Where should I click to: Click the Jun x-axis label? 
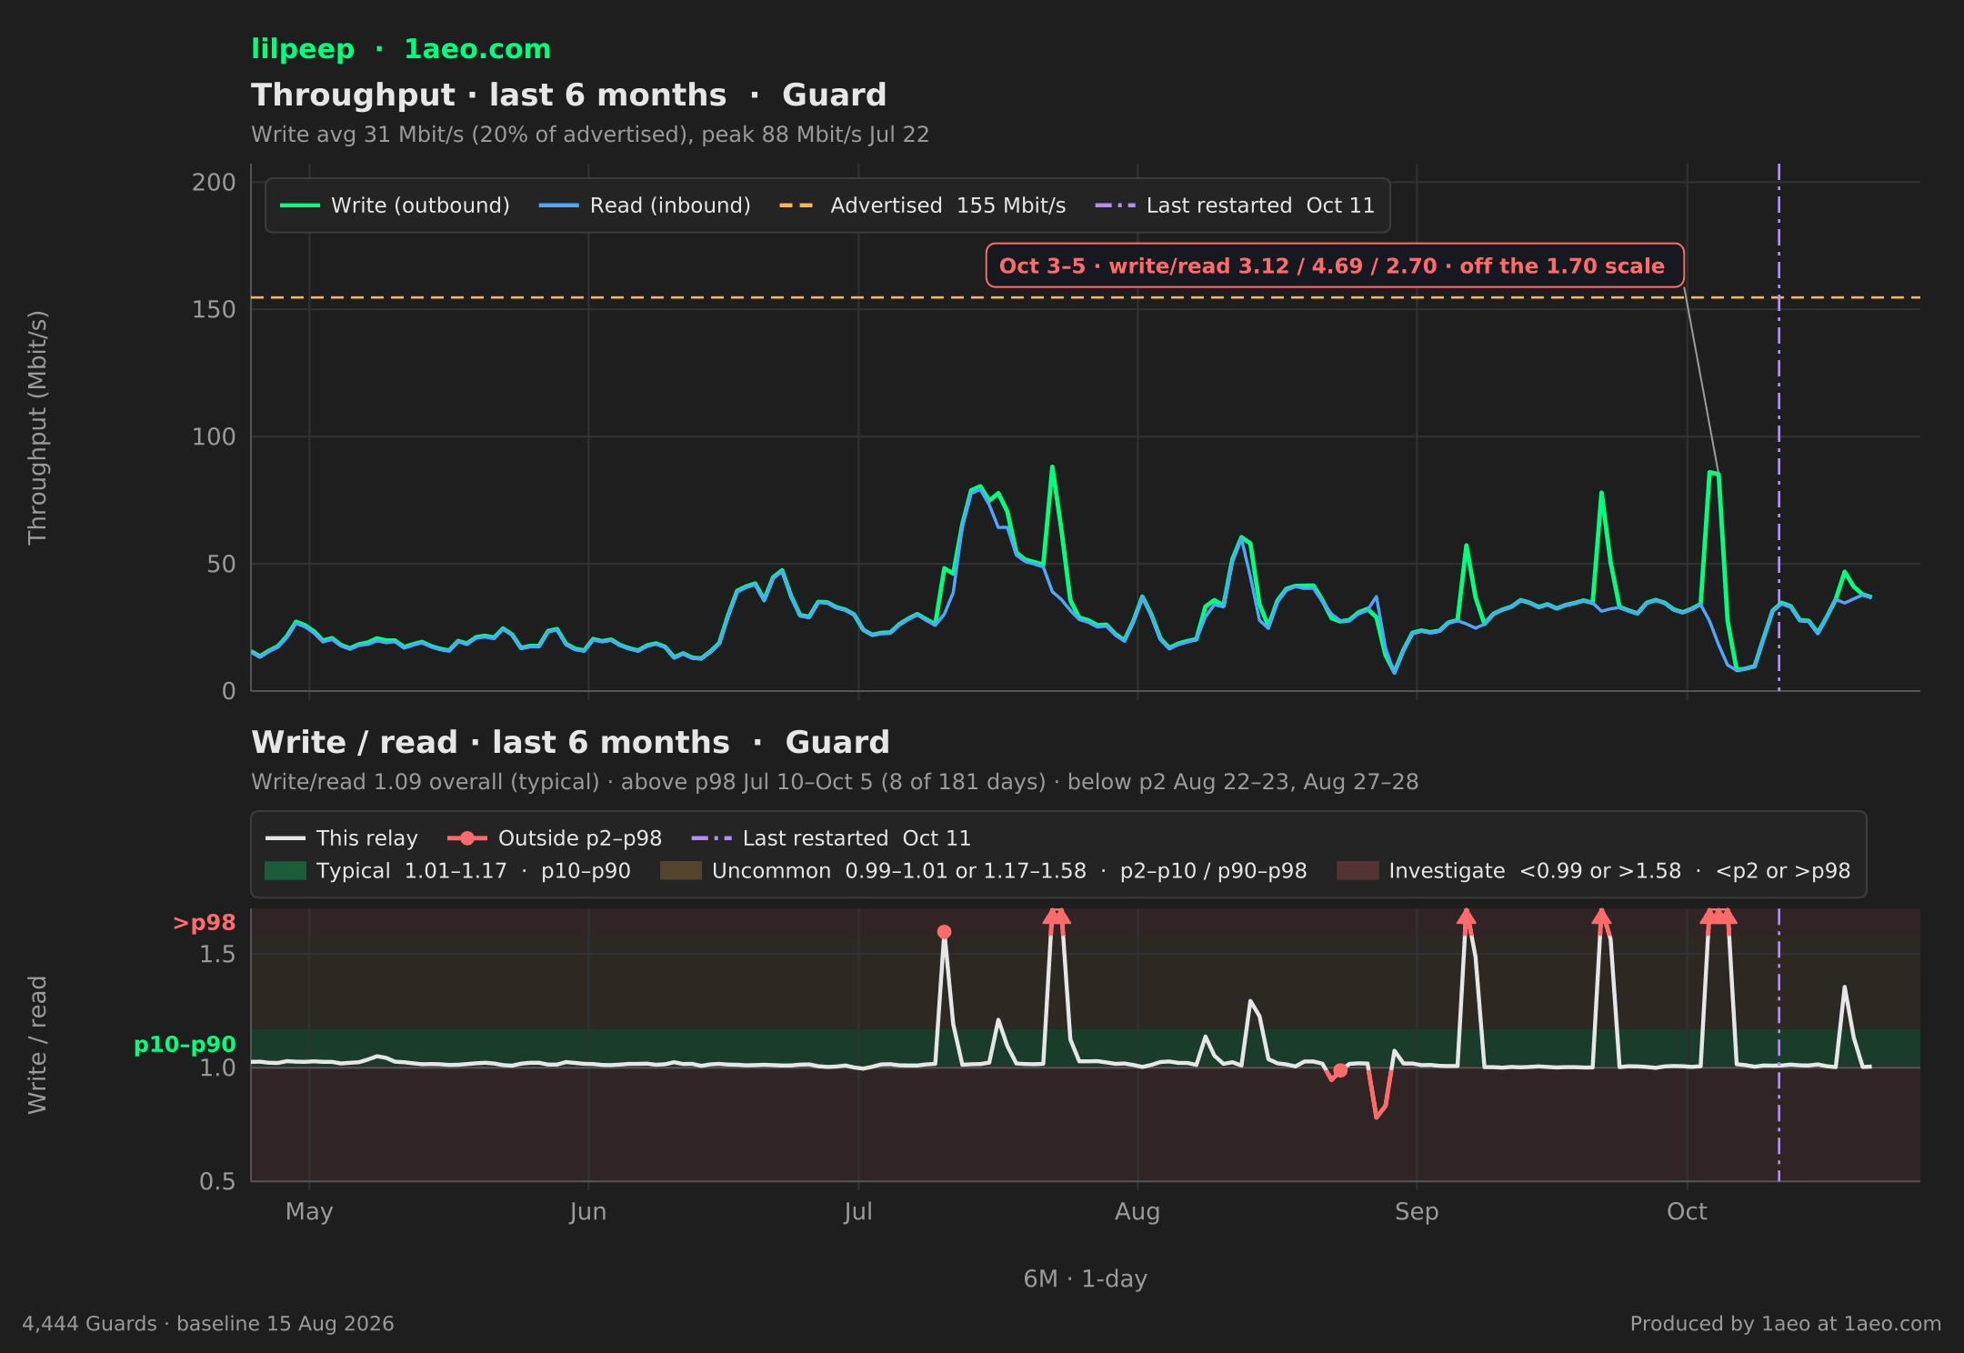click(x=588, y=1212)
